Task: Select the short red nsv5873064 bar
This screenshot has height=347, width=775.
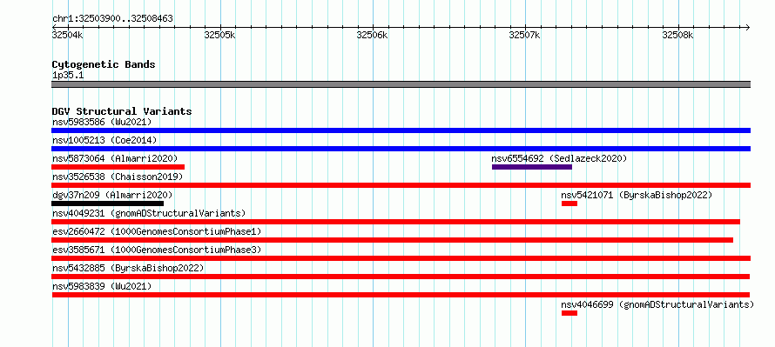Action: (118, 167)
